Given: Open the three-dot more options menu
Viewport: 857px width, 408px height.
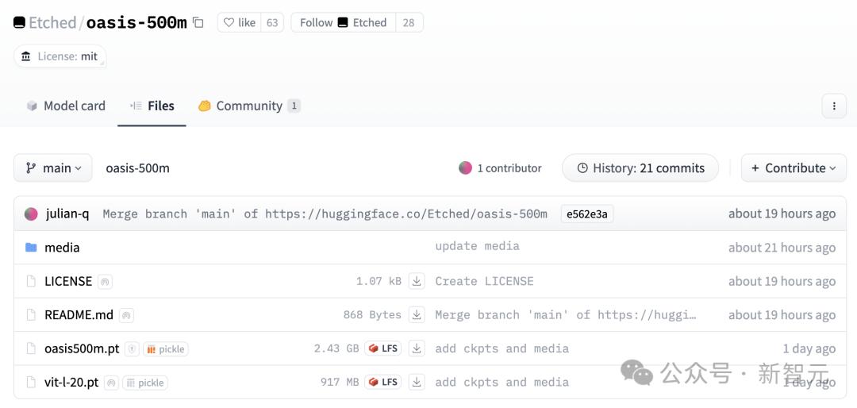Looking at the screenshot, I should click(x=833, y=106).
